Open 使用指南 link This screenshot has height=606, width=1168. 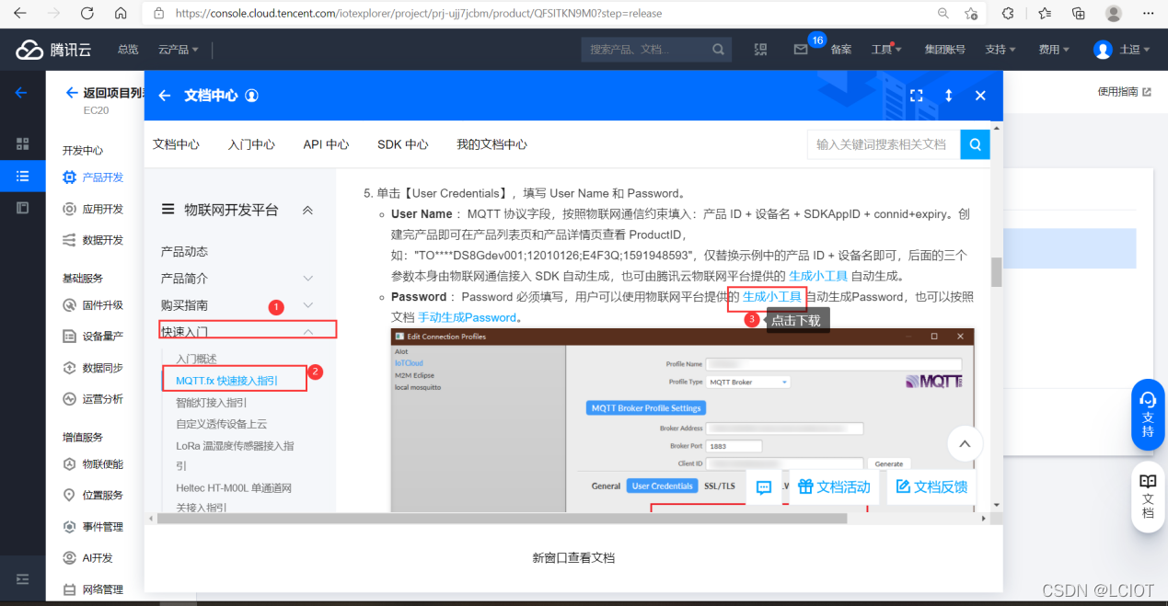click(1124, 92)
